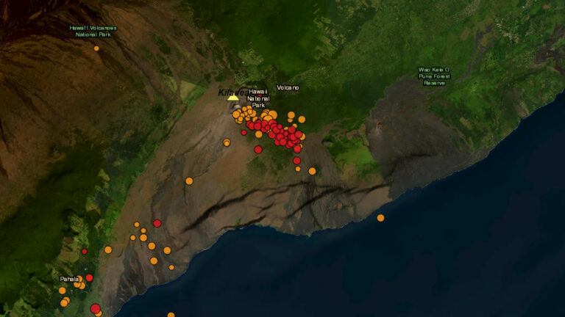Image resolution: width=565 pixels, height=317 pixels.
Task: Click the Volcano town label
Action: [288, 87]
